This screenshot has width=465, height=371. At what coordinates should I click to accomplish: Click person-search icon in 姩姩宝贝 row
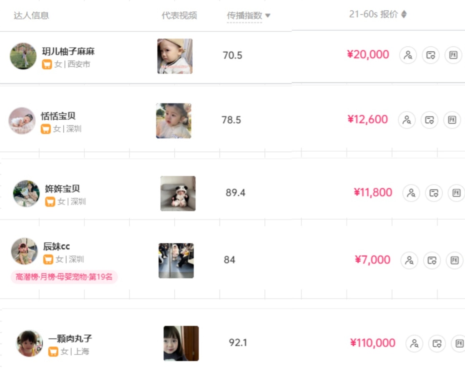pos(411,193)
